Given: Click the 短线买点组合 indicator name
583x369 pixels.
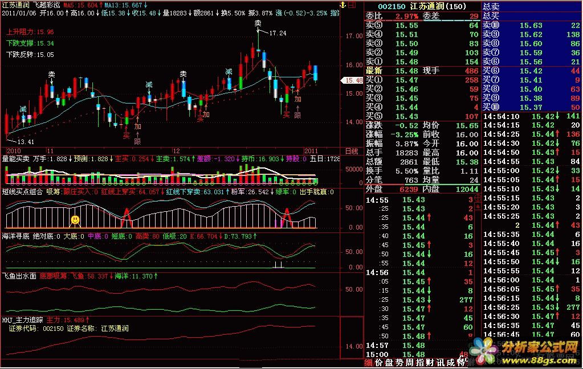Looking at the screenshot, I should tap(22, 192).
